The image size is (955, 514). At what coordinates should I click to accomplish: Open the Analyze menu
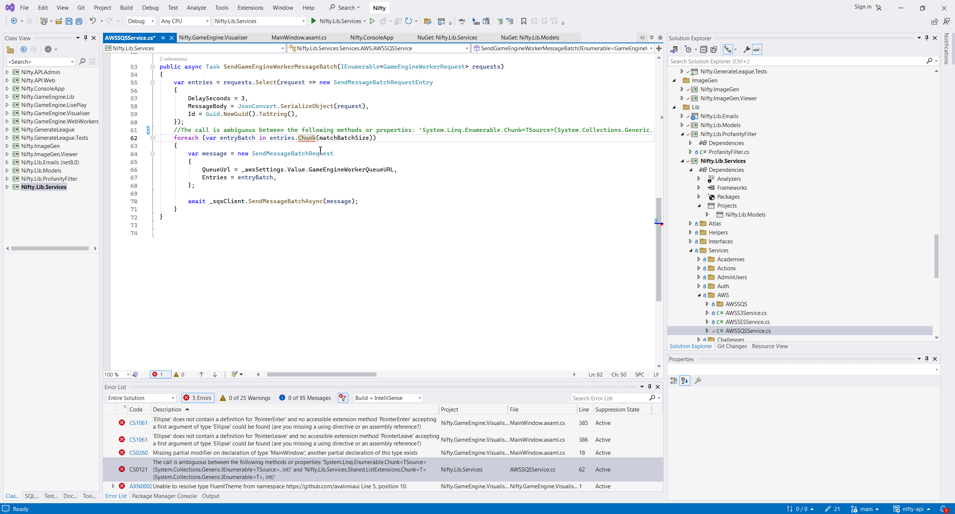196,7
